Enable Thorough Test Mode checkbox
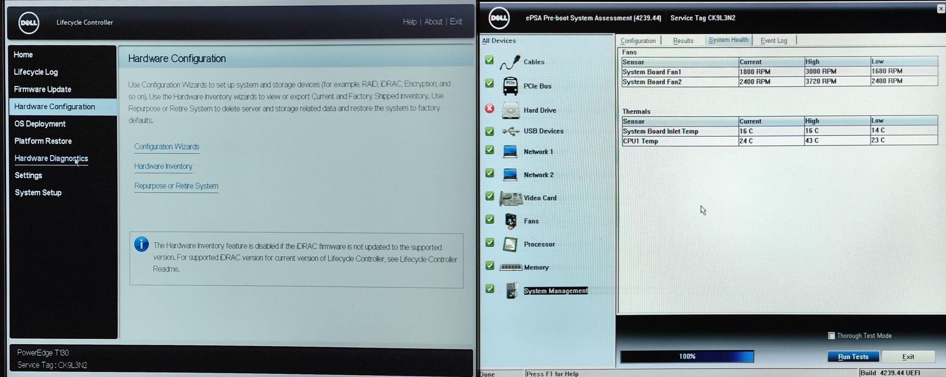This screenshot has width=946, height=377. tap(831, 336)
